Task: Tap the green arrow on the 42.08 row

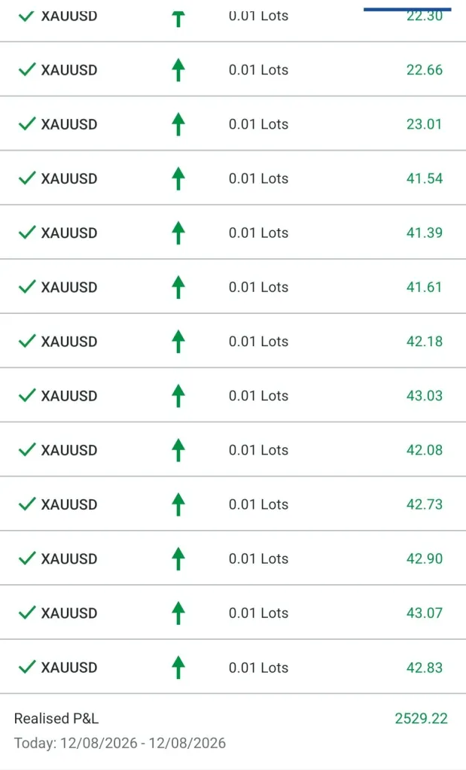Action: pos(178,449)
